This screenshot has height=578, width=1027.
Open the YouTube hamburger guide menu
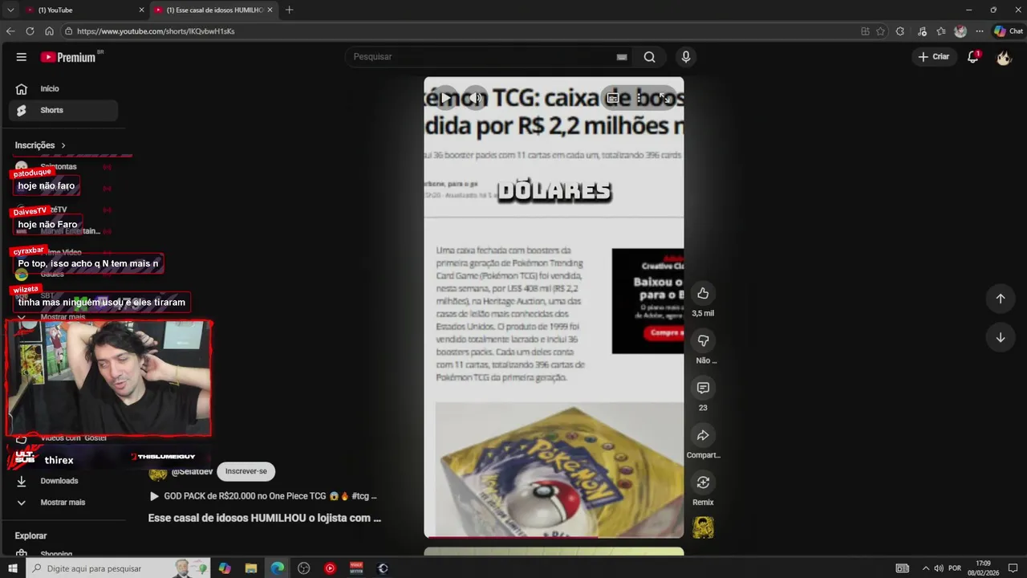pos(22,57)
